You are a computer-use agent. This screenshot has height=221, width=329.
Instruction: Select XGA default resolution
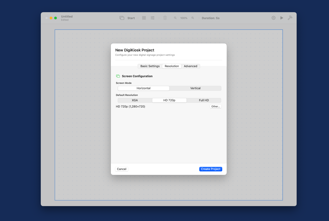pyautogui.click(x=135, y=100)
